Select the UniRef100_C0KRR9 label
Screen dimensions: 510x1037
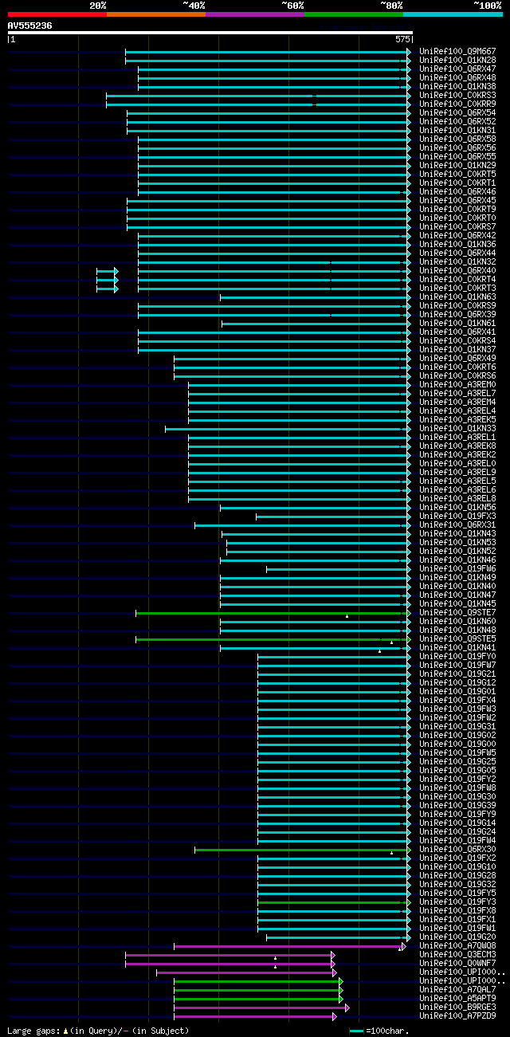coord(457,104)
